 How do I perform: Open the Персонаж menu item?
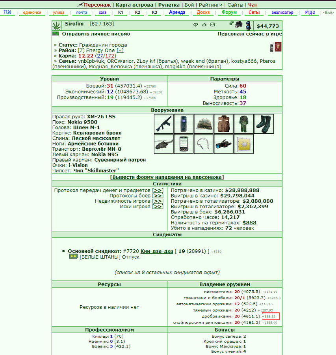(x=97, y=5)
